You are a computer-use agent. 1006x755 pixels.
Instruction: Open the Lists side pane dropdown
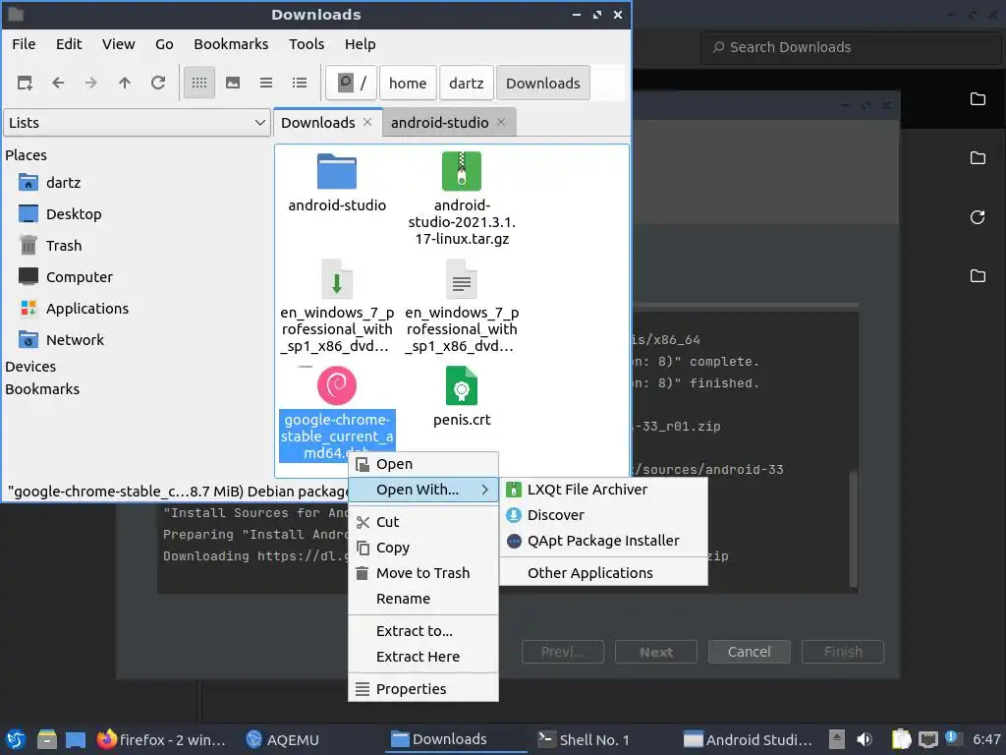point(136,123)
